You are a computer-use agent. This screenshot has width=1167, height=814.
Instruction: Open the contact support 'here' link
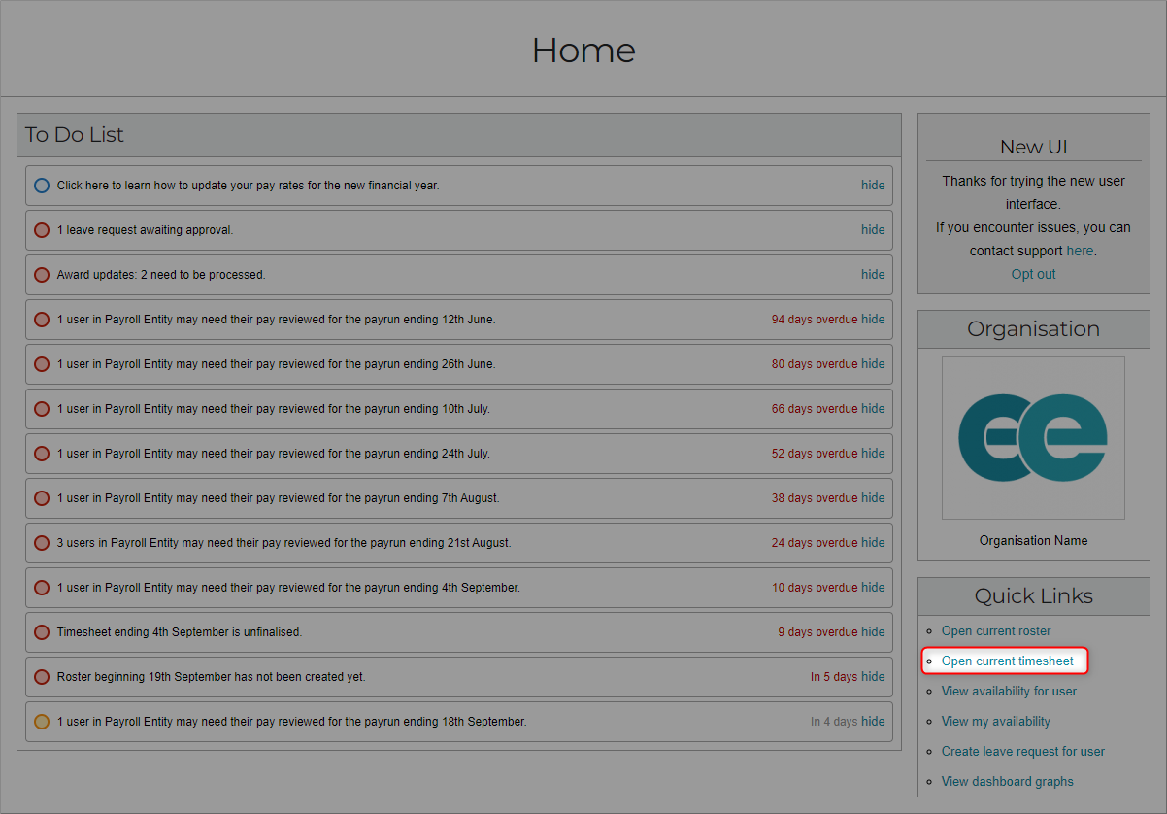tap(1080, 251)
